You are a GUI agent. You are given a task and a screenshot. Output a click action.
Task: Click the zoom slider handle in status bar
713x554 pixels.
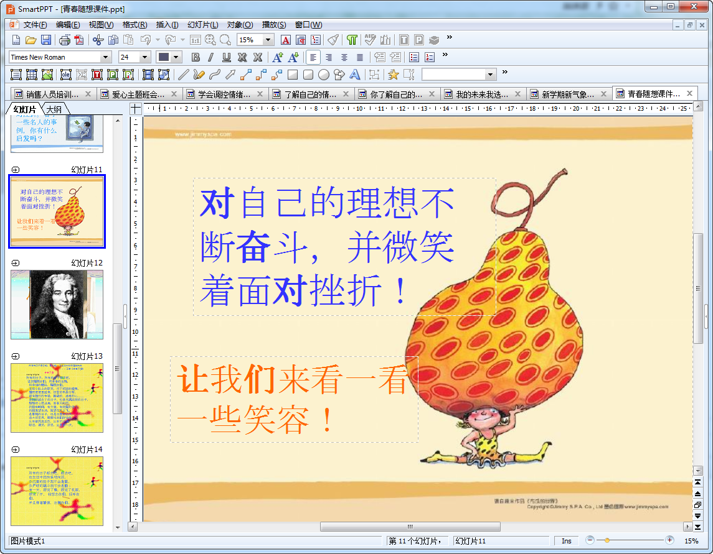[x=607, y=540]
